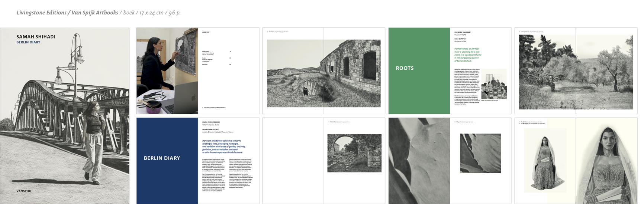This screenshot has height=204, width=641.
Task: Select the blue BERLIN DIARY chapter spread
Action: pyautogui.click(x=198, y=161)
